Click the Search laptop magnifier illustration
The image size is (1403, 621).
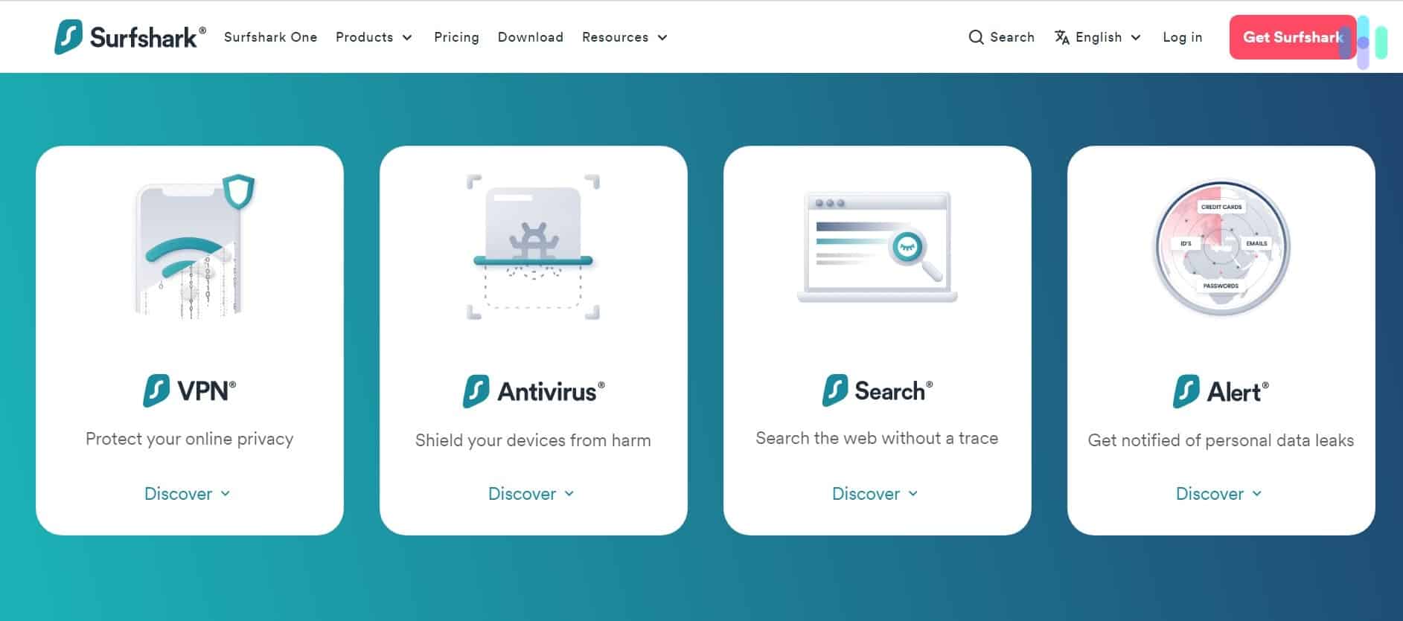click(877, 247)
